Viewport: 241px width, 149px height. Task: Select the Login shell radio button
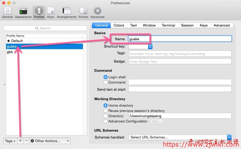click(106, 77)
